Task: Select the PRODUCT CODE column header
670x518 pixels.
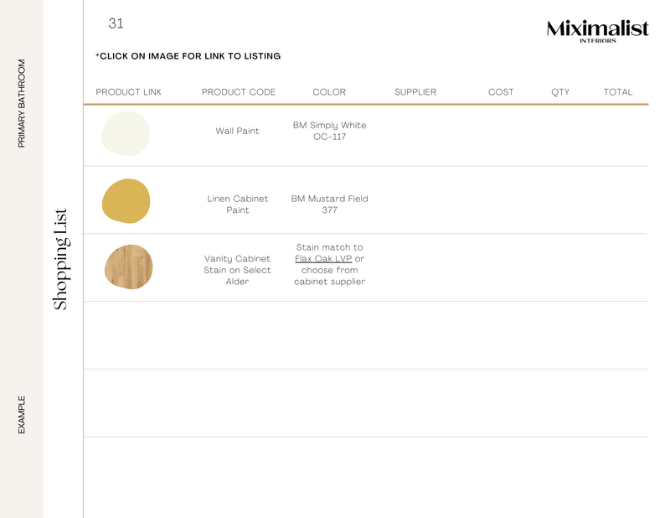Action: point(239,92)
